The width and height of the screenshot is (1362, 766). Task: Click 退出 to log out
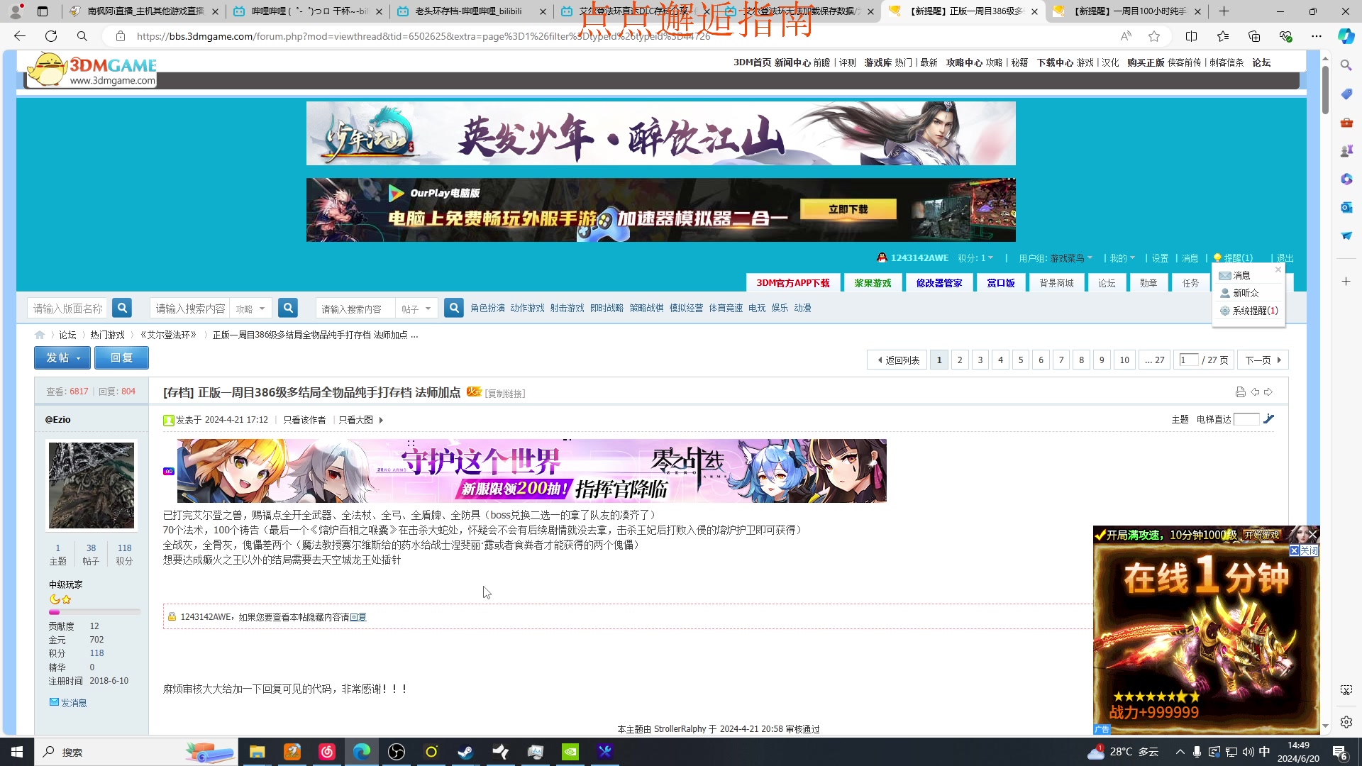pos(1285,258)
